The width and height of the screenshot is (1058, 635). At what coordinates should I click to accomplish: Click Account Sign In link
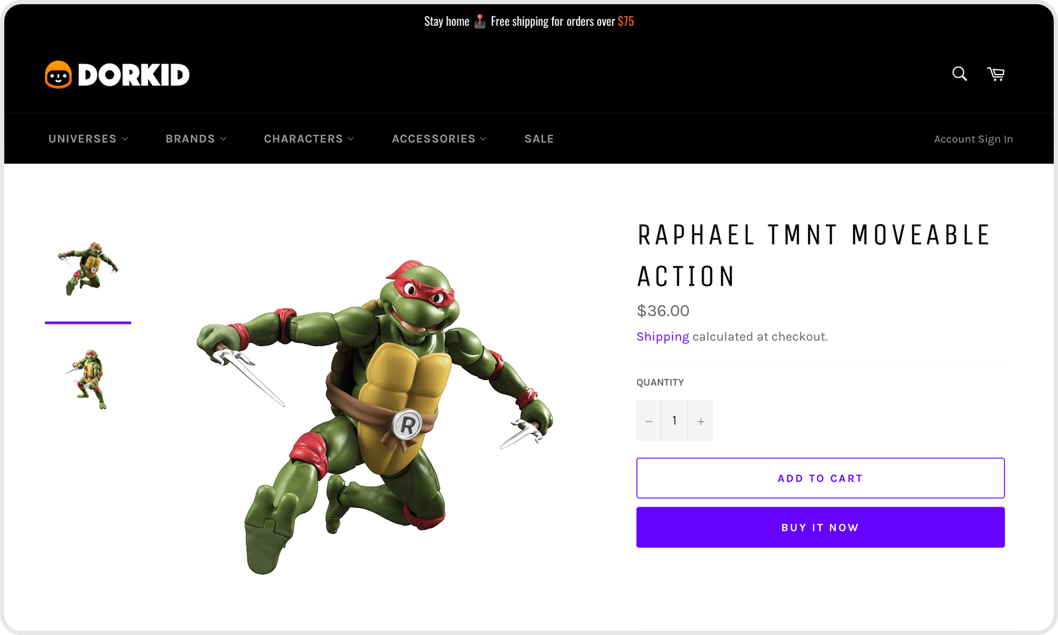coord(973,139)
